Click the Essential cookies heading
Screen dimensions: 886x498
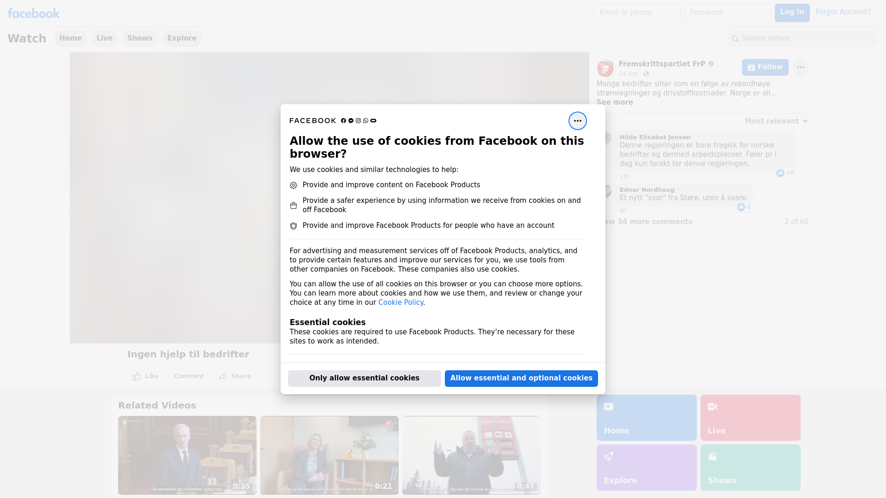pos(327,322)
